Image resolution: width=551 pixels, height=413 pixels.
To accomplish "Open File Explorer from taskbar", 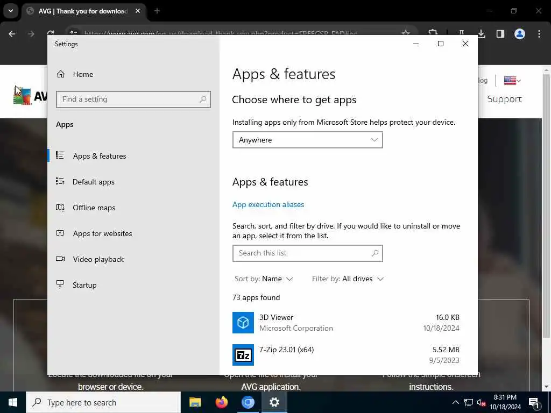I will pos(195,402).
